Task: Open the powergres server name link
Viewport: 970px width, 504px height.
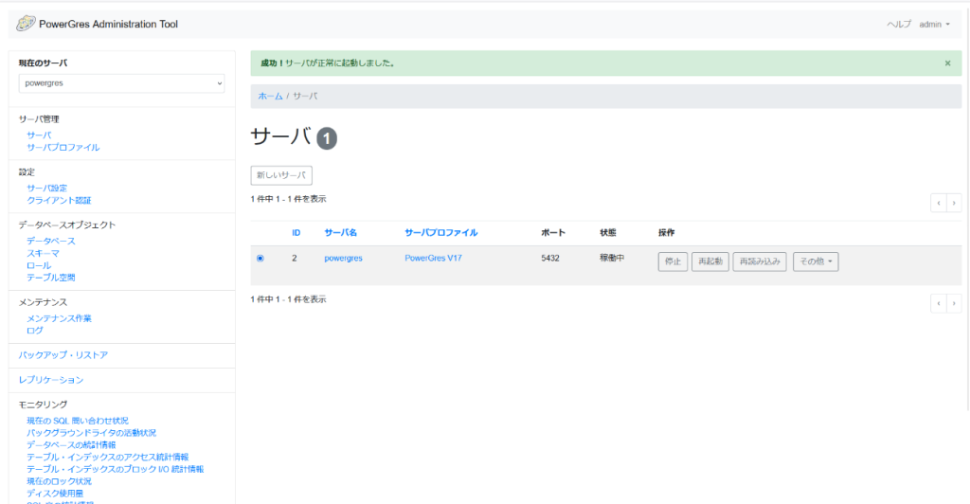Action: pyautogui.click(x=343, y=258)
